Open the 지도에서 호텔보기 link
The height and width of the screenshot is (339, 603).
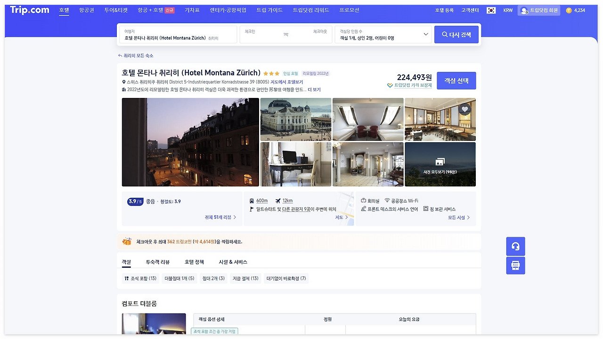click(286, 82)
